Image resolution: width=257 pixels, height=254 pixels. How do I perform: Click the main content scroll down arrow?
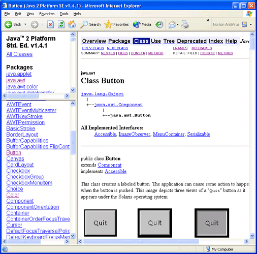(252, 236)
